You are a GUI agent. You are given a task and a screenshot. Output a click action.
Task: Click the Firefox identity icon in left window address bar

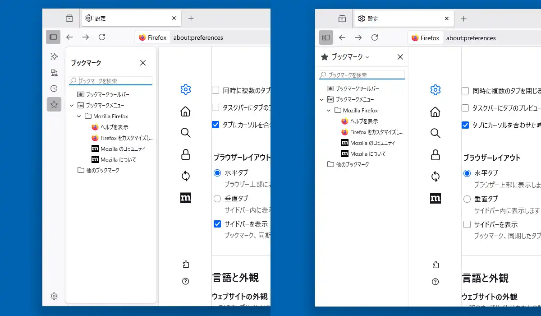[152, 37]
